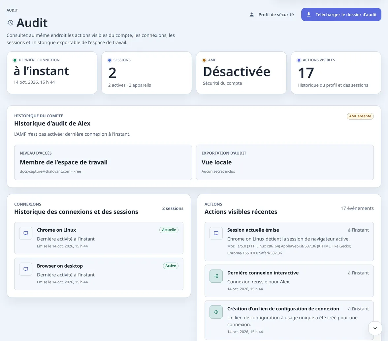Open the Actions visibles card showing 17

336,72
